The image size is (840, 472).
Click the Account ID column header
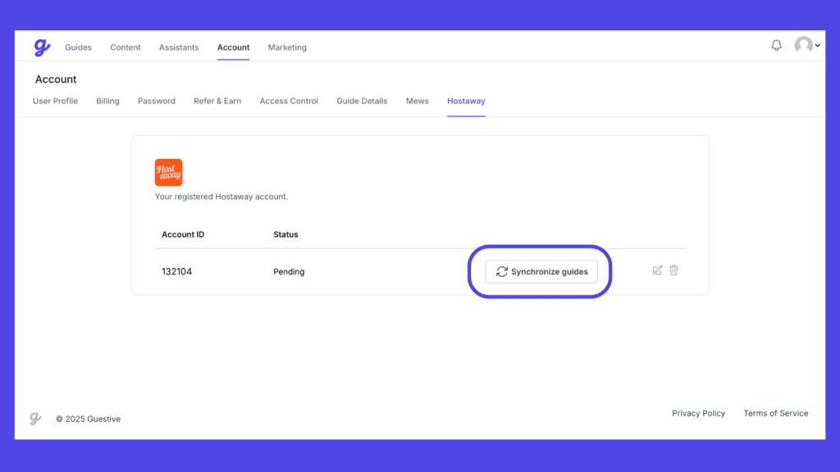click(183, 234)
